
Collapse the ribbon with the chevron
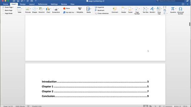click(188, 4)
